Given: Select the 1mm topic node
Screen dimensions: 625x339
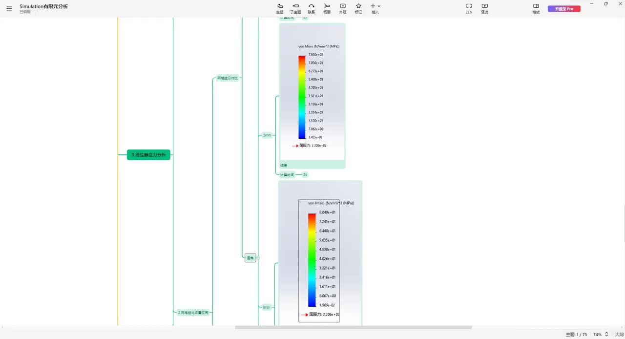Looking at the screenshot, I should click(x=267, y=307).
